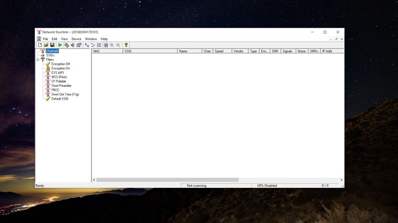Click the Network Stumbler title bar icon
The height and width of the screenshot is (223, 398).
point(39,32)
